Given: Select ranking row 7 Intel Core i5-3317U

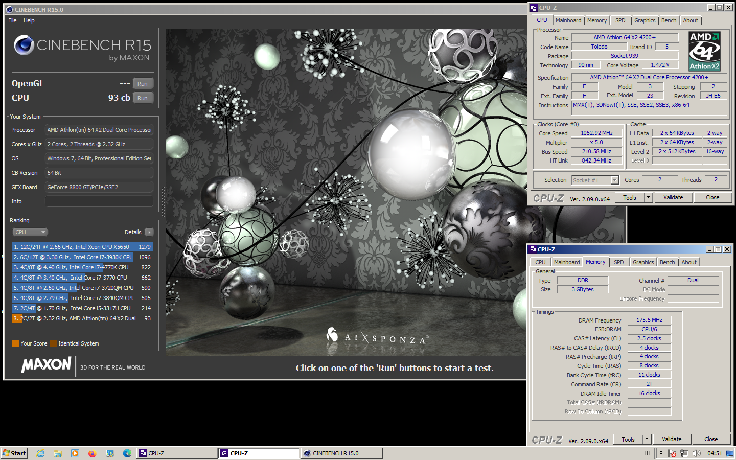Looking at the screenshot, I should pyautogui.click(x=82, y=308).
